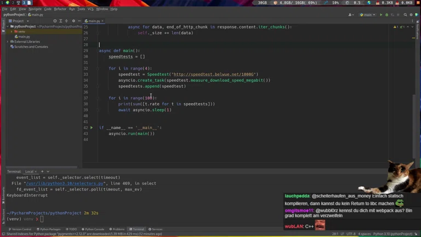This screenshot has height=237, width=421.
Task: Run the main configuration with the green play icon
Action: click(381, 15)
